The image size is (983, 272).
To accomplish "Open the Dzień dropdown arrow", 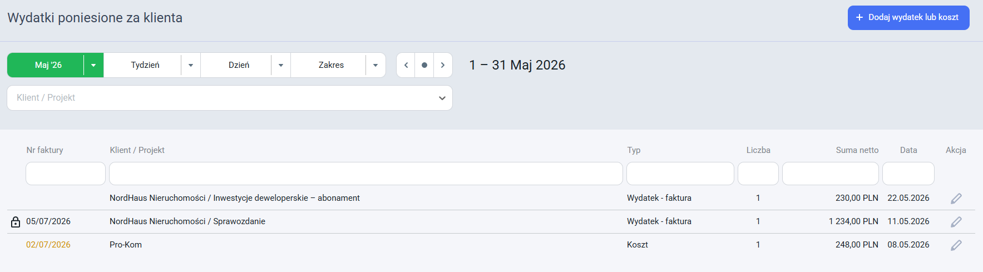I will 281,65.
